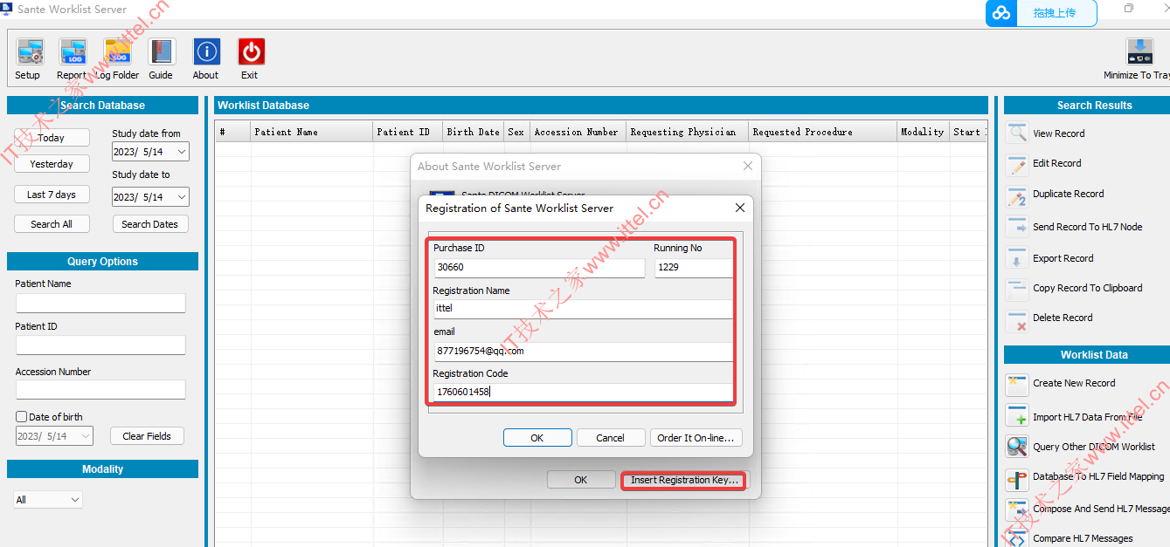Click the Accession Number column header
Image resolution: width=1170 pixels, height=547 pixels.
click(x=578, y=132)
